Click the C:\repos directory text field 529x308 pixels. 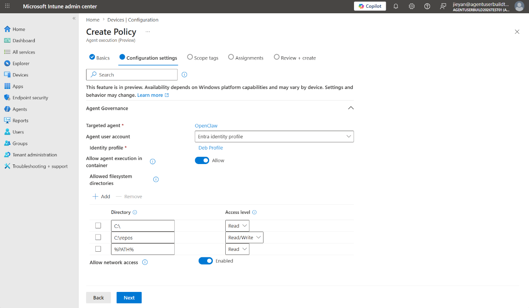coord(143,238)
